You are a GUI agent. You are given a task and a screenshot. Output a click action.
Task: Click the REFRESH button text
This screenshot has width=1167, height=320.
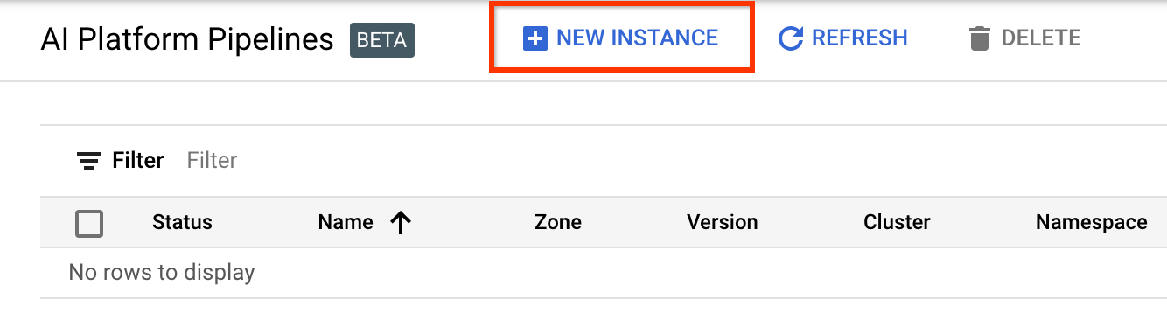coord(860,38)
